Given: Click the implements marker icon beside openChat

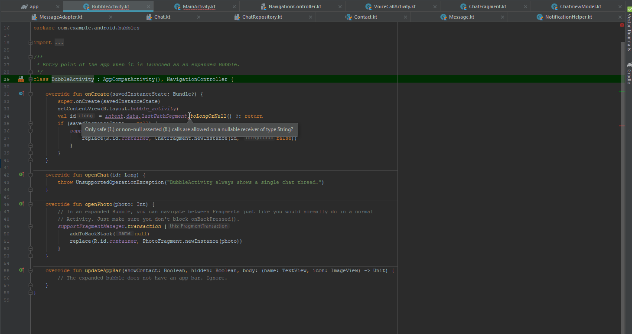Looking at the screenshot, I should click(21, 175).
